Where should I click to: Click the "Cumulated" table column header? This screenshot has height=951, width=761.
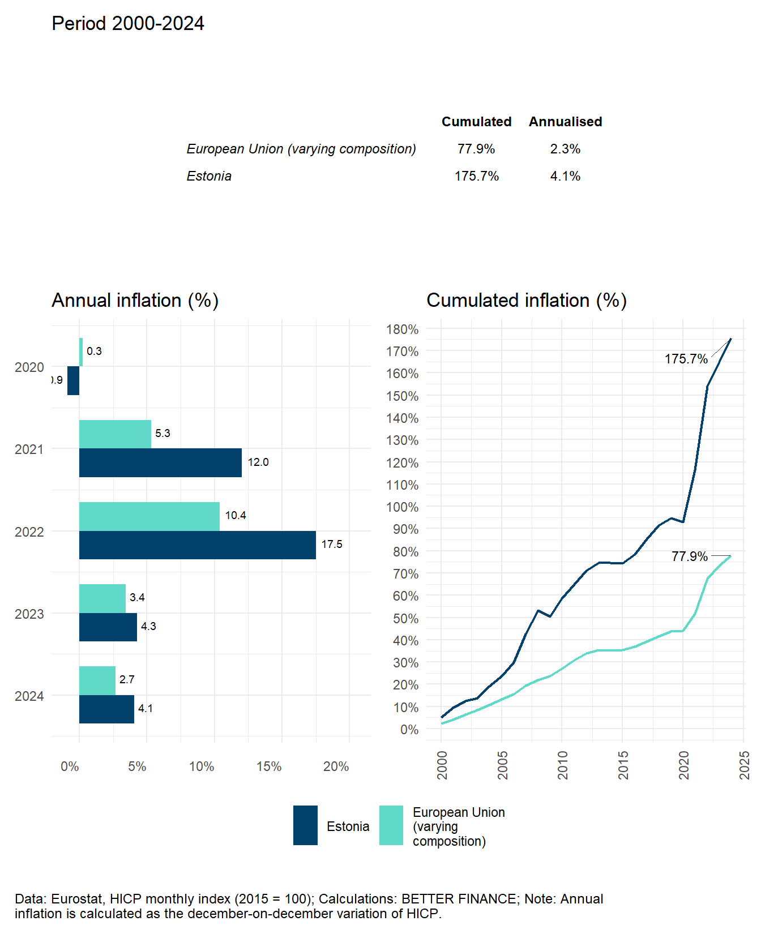coord(476,122)
